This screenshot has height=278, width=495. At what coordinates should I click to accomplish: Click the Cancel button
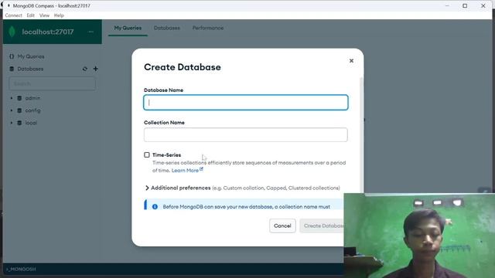pyautogui.click(x=282, y=225)
